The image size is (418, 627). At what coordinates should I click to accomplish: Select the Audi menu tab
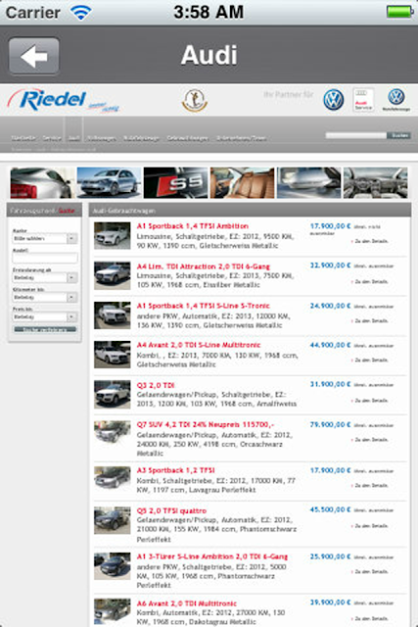pos(73,138)
